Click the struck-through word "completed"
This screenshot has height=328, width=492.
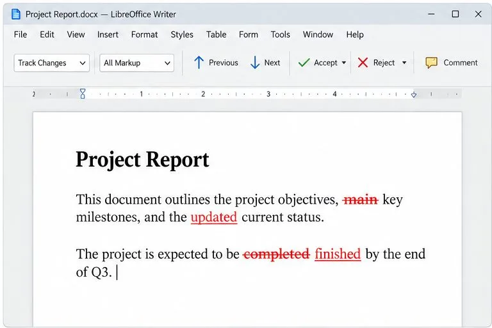pyautogui.click(x=277, y=254)
